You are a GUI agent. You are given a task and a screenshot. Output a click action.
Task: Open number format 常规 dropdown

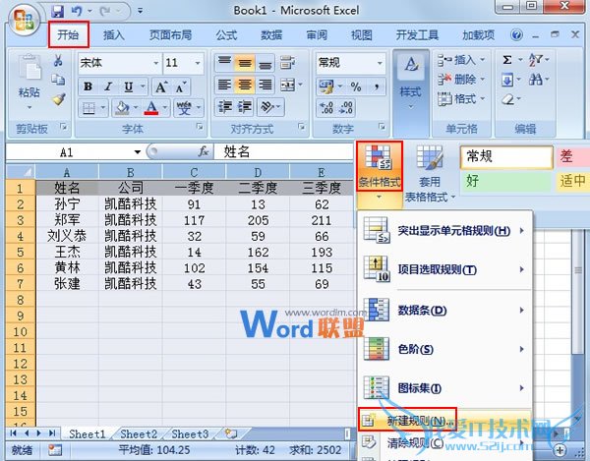tap(380, 63)
